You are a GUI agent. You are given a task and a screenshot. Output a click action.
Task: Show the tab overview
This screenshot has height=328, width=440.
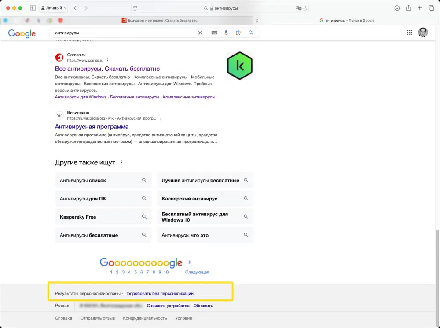(431, 8)
